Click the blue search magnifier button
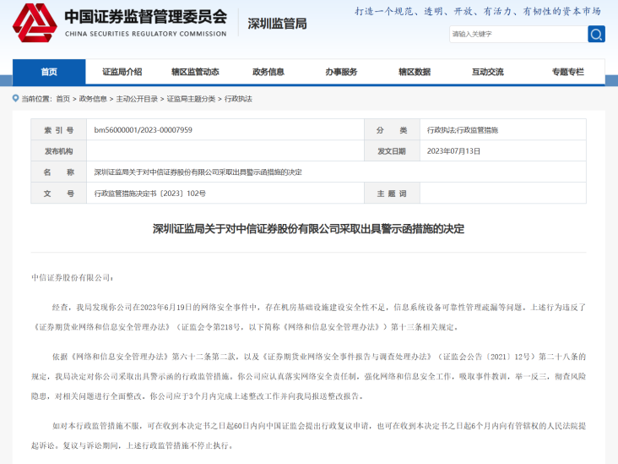Viewport: 618px width, 464px height. pos(596,35)
